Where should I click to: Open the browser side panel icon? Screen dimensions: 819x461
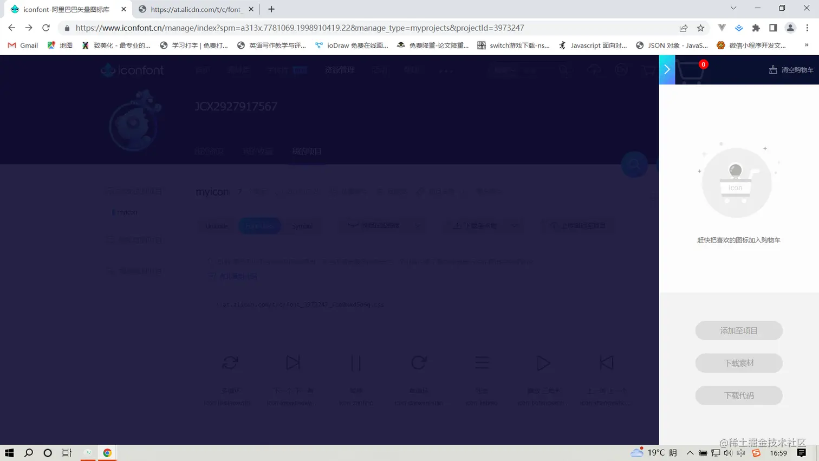(773, 28)
